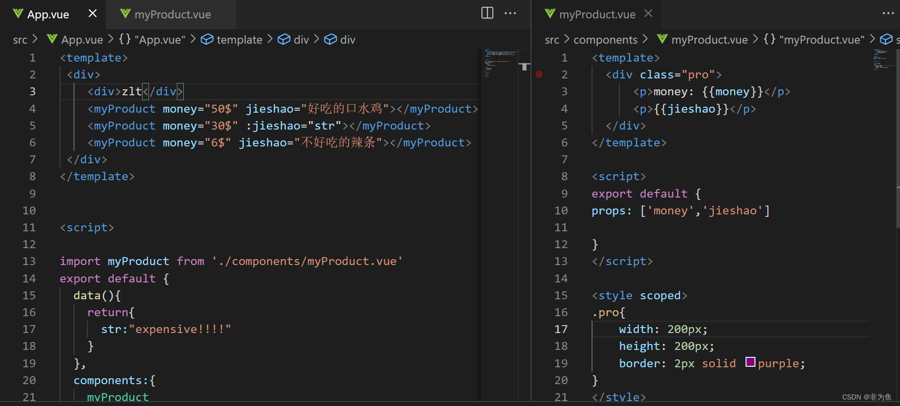Click data(){ line in App.vue
900x406 pixels.
pyautogui.click(x=97, y=295)
